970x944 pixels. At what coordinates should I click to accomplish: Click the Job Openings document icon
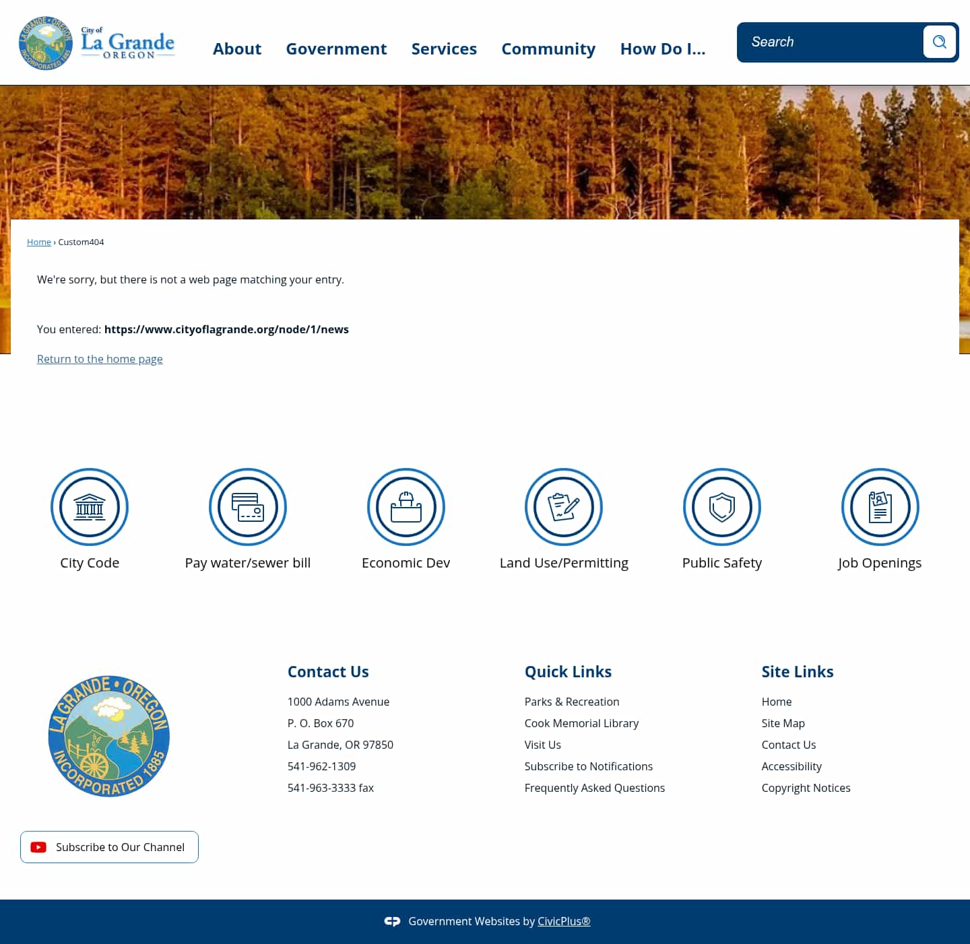(880, 507)
